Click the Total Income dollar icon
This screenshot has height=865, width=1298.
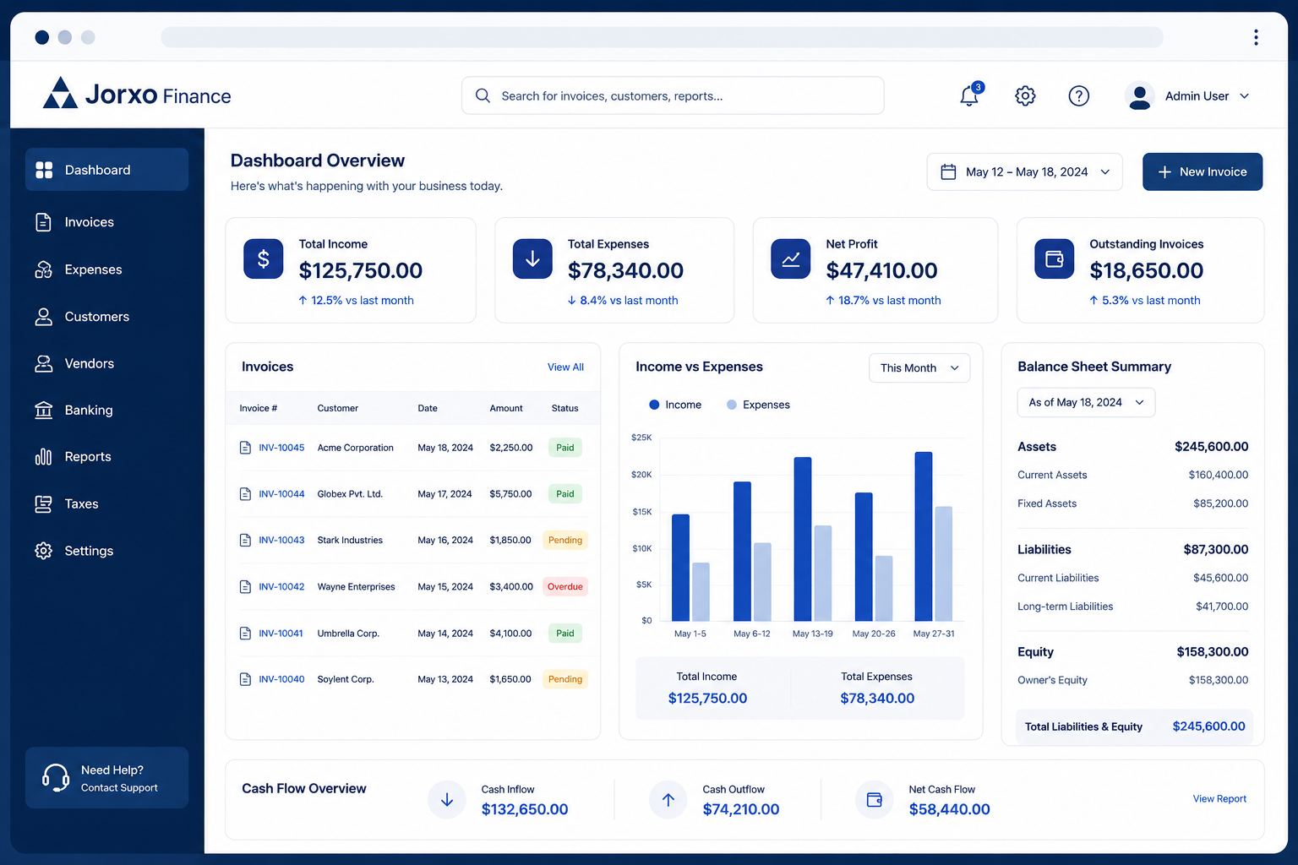point(264,258)
